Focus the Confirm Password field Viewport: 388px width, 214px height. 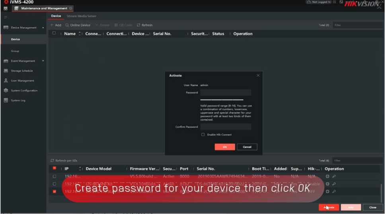[226, 127]
